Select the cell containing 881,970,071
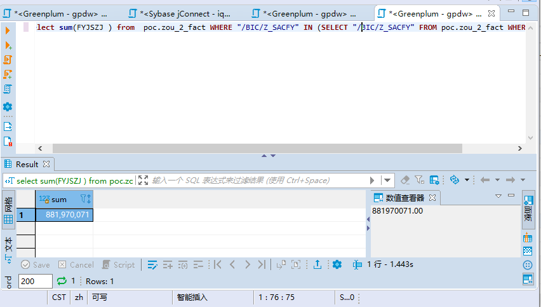The height and width of the screenshot is (307, 541). click(64, 215)
